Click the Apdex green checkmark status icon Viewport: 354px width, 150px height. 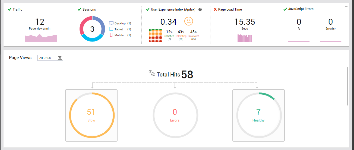coord(148,9)
